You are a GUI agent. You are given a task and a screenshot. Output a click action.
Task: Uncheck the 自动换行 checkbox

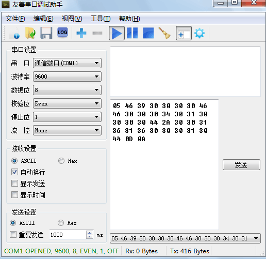point(14,172)
